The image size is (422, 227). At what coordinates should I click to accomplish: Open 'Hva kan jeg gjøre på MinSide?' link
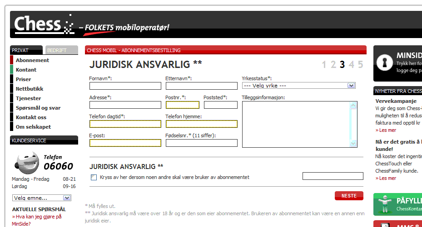[37, 220]
